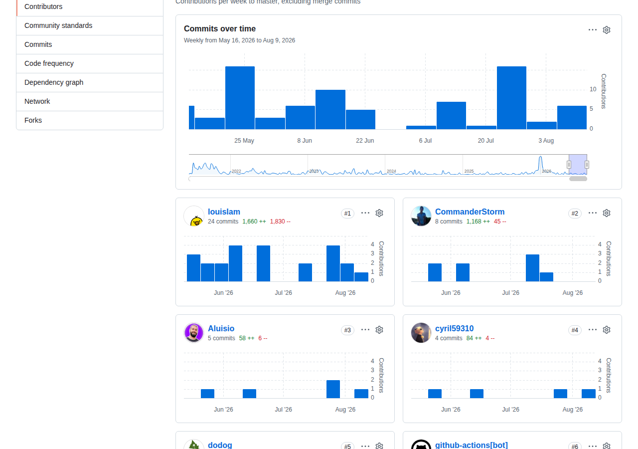This screenshot has width=638, height=449.
Task: Grab the right handle of the timeline range selector
Action: 587,165
